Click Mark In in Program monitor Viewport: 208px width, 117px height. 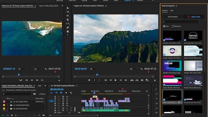[94, 80]
